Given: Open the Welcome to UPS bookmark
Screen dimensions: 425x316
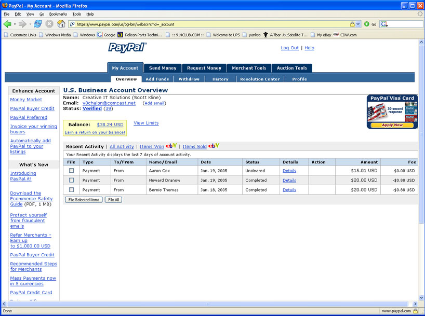Looking at the screenshot, I should (x=223, y=35).
